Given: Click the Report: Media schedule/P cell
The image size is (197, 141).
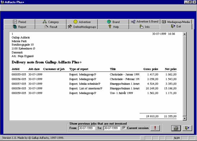Looking at the screenshot, I should [85, 84].
